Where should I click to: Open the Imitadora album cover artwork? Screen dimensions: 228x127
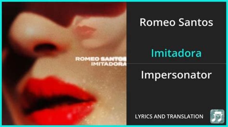[x=64, y=63]
